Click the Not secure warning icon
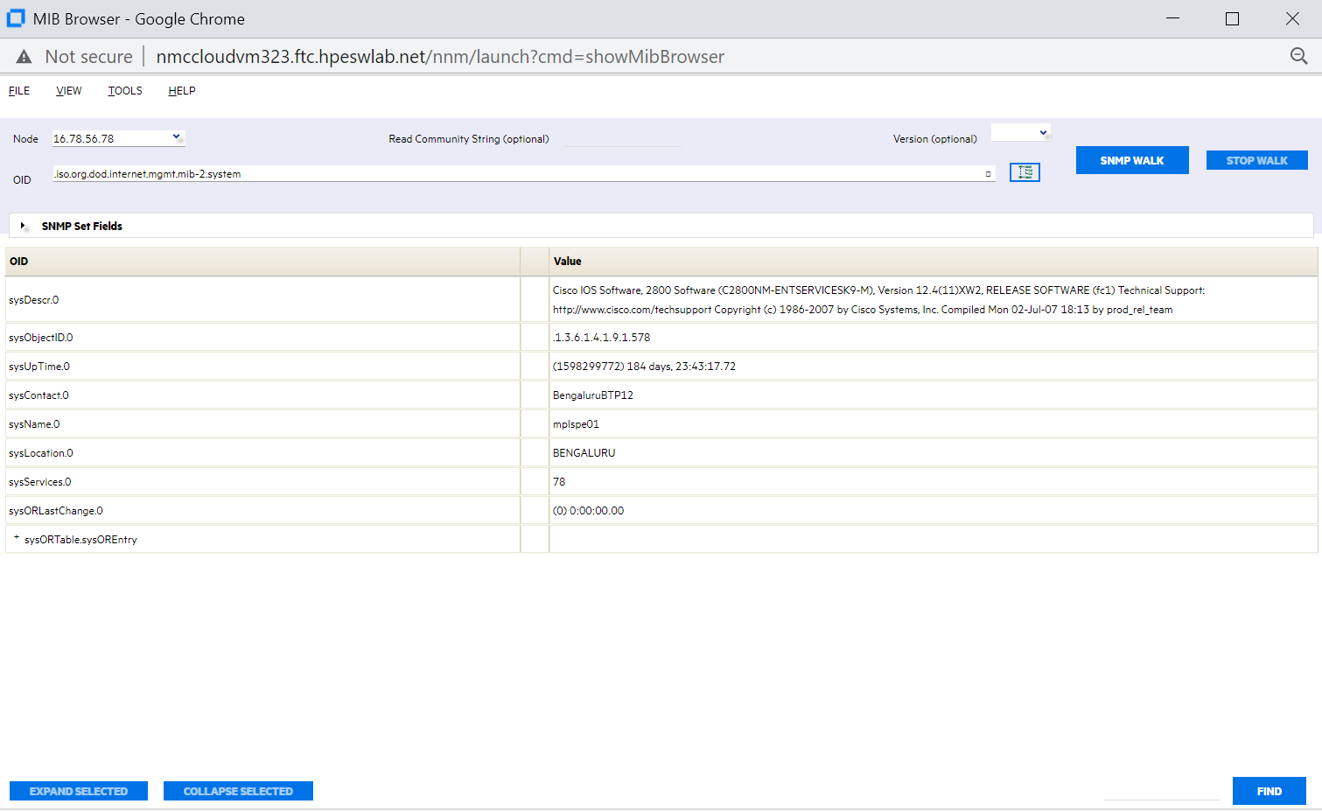1322x811 pixels. 23,56
